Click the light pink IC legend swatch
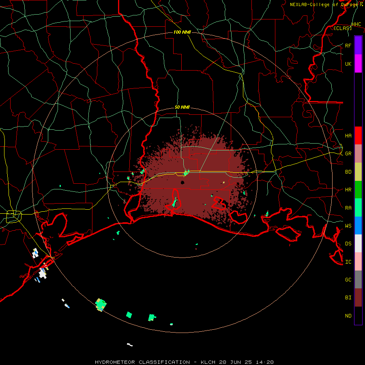 click(x=358, y=262)
